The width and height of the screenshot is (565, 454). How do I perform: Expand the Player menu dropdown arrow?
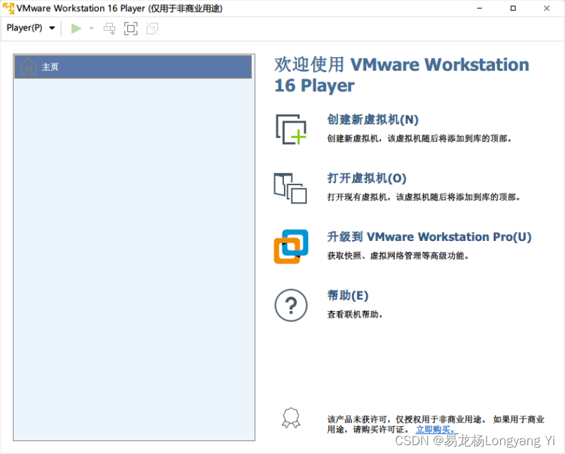[52, 28]
